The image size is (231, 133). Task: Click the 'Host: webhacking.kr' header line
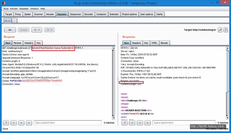coord(12,51)
